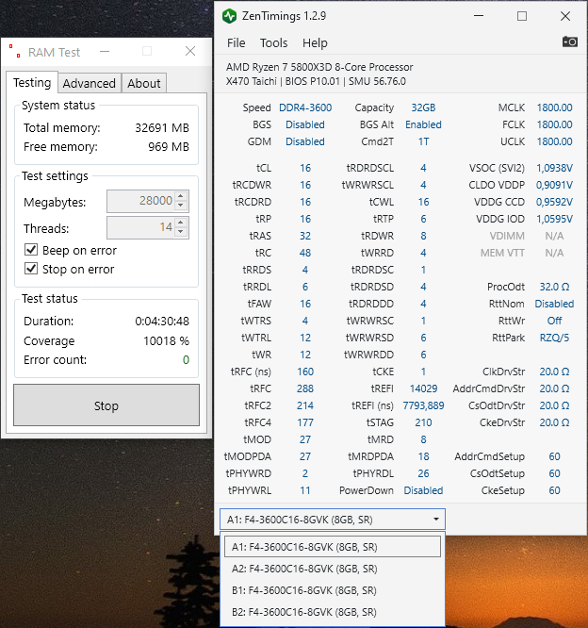The height and width of the screenshot is (628, 588).
Task: Click the Duration value 0:04:30:48
Action: pos(162,322)
